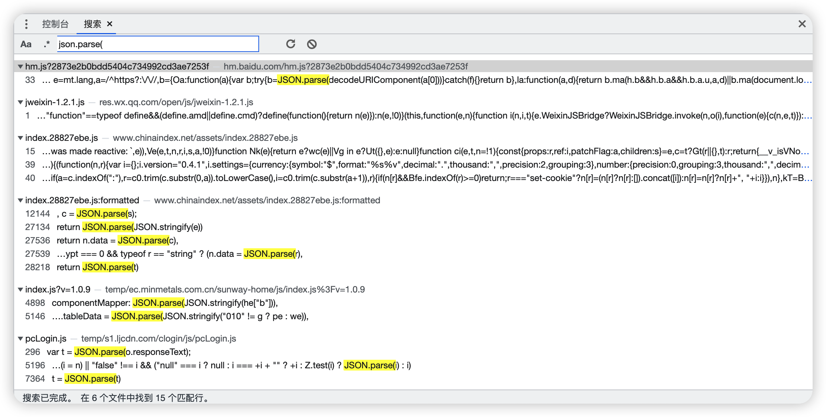Close the 搜索 tab with its X
Screen dimensions: 826x417
coord(110,24)
